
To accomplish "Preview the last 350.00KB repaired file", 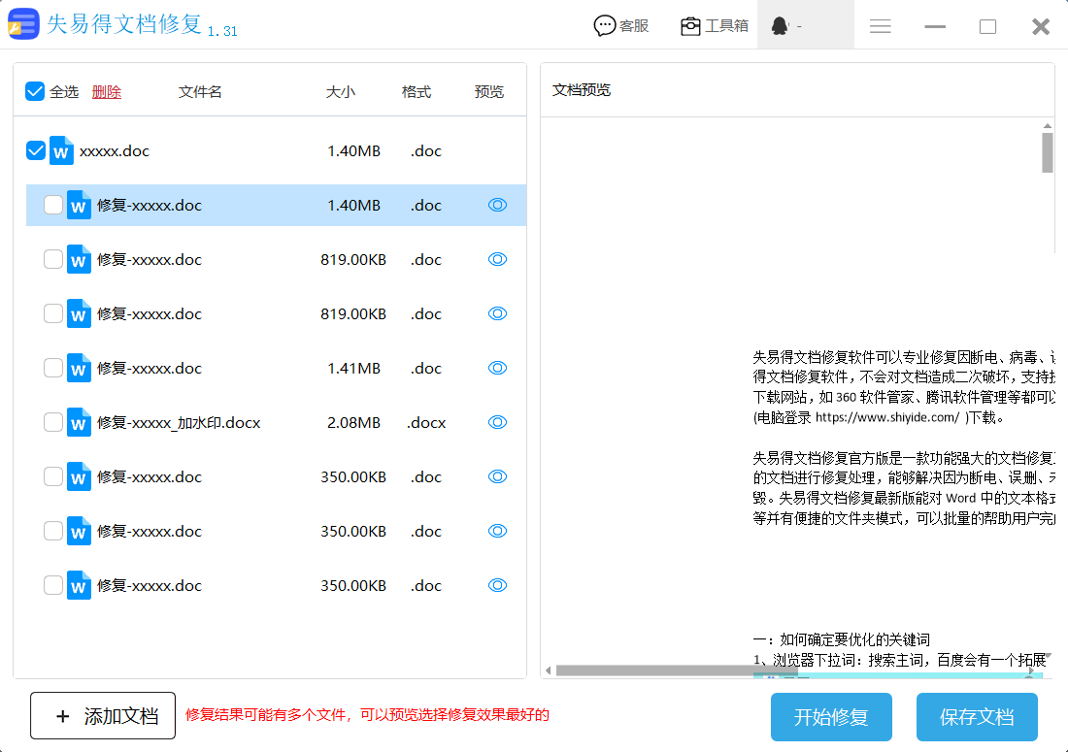I will point(497,585).
